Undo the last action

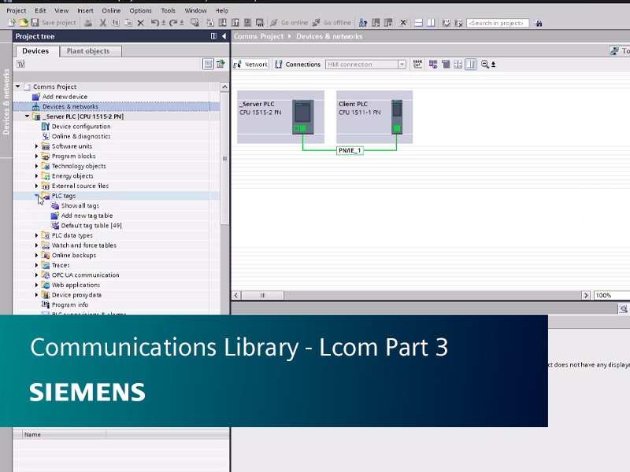click(x=155, y=22)
